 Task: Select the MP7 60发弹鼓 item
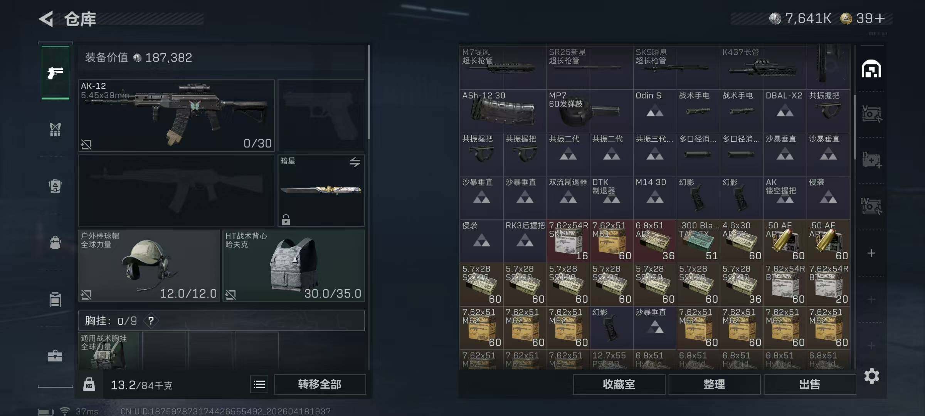589,111
